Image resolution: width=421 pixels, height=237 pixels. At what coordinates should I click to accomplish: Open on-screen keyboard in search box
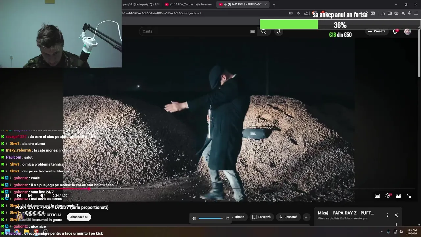(252, 31)
